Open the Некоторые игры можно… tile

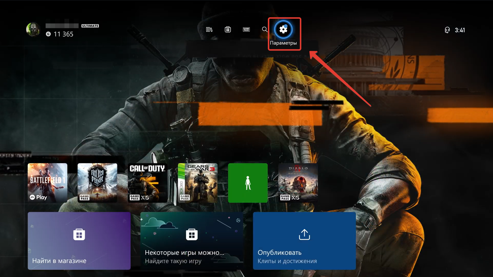(192, 241)
